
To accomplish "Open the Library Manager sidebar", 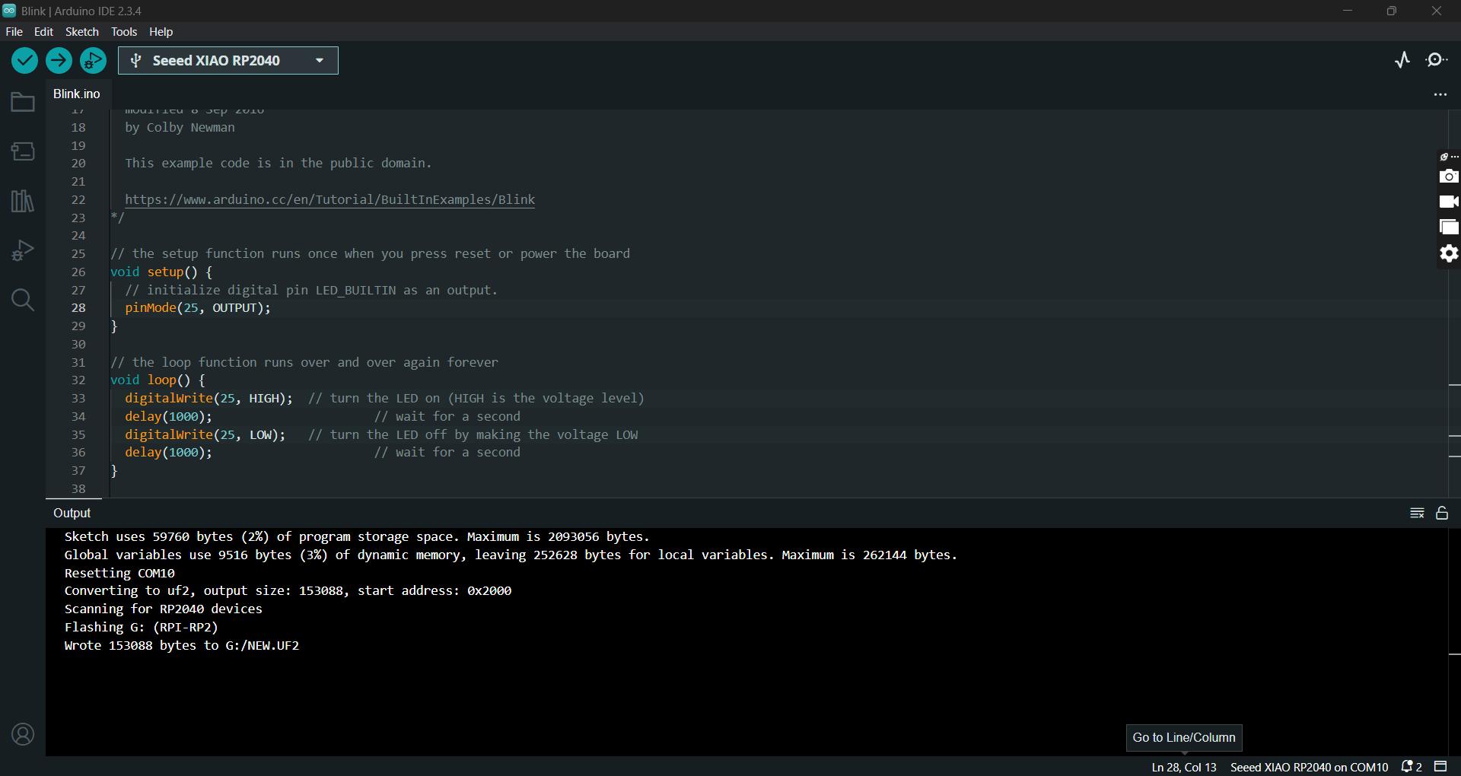I will pyautogui.click(x=23, y=201).
